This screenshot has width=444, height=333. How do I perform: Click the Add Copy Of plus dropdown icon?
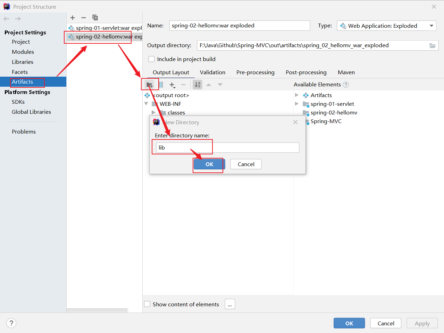point(172,85)
